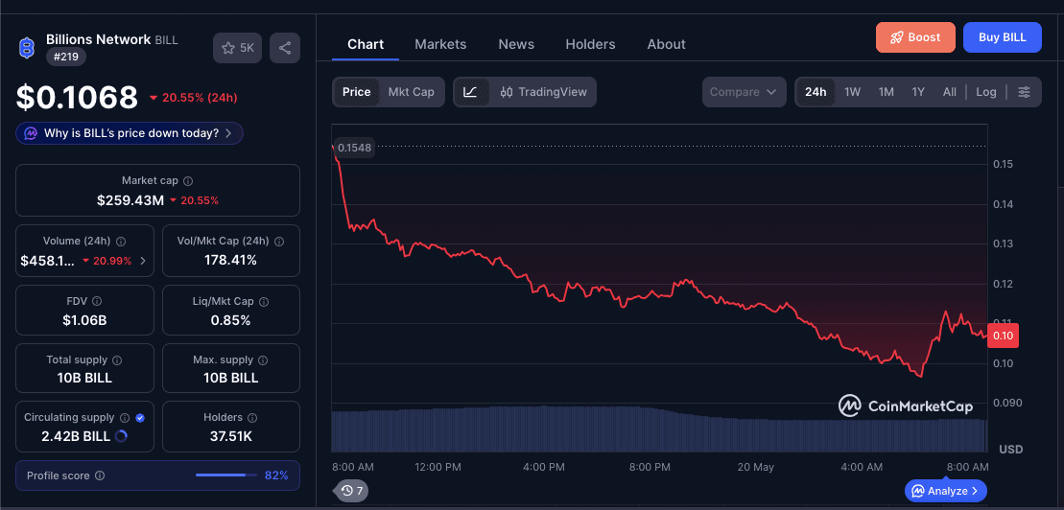
Task: Click the USD currency label on chart
Action: coord(1011,450)
